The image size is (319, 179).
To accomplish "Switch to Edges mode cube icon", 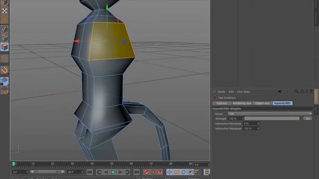I will coord(4,38).
